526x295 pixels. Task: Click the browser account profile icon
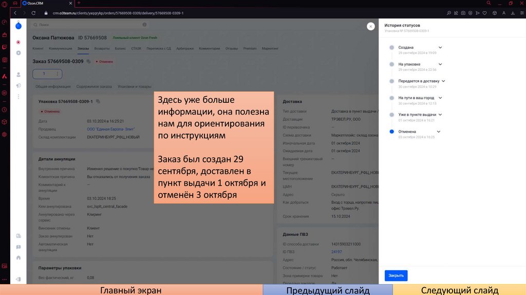[504, 13]
